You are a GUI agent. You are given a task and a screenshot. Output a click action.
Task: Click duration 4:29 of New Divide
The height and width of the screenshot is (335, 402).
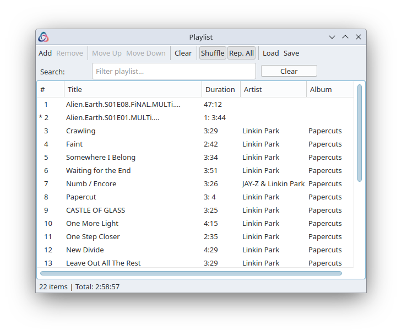click(x=211, y=250)
